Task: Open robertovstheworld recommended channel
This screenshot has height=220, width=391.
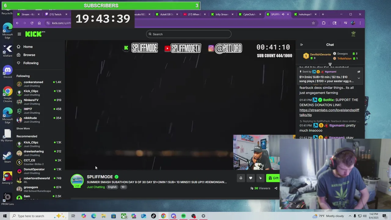Action: click(39, 180)
